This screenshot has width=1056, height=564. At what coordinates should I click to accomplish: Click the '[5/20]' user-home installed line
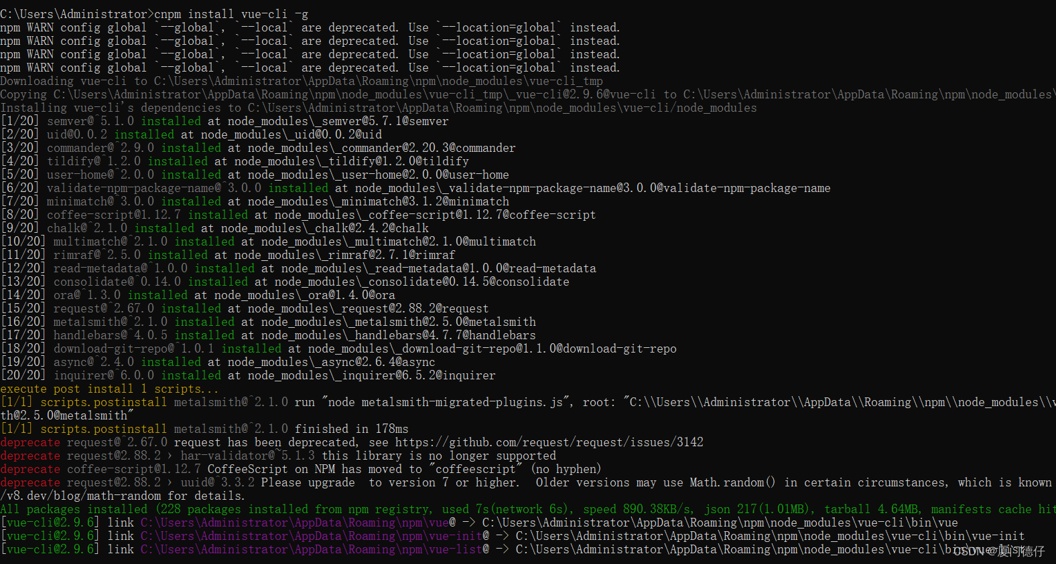tap(255, 175)
